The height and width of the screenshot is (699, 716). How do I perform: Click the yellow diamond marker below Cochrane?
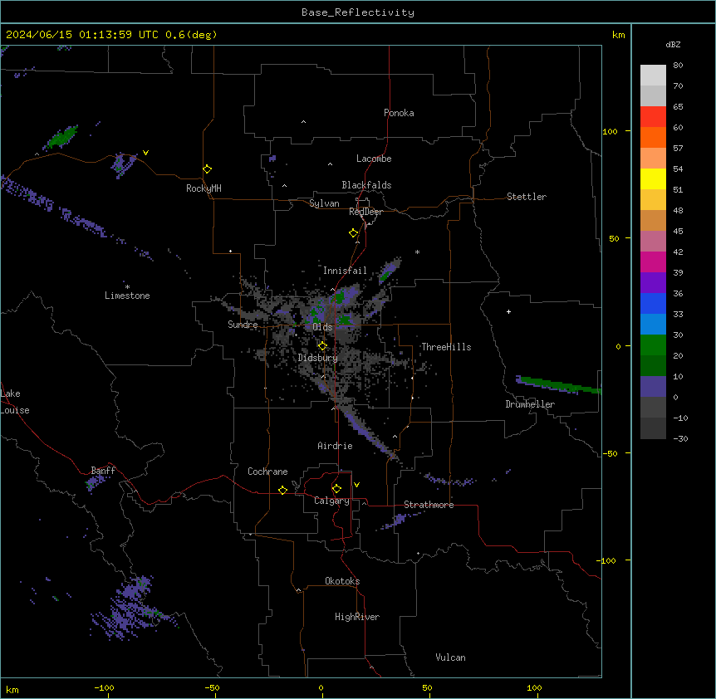click(282, 490)
